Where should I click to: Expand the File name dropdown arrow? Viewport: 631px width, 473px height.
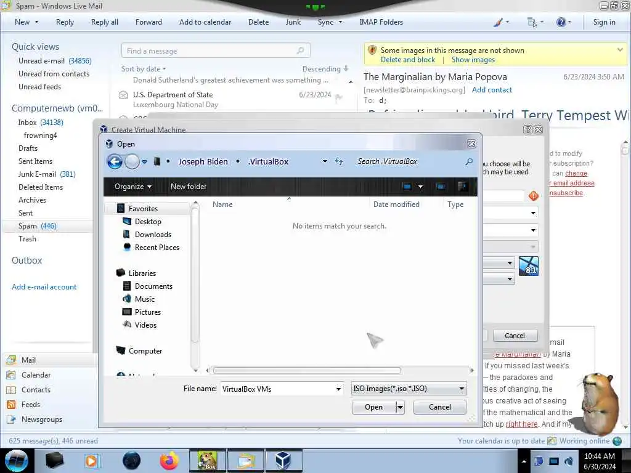pyautogui.click(x=338, y=389)
